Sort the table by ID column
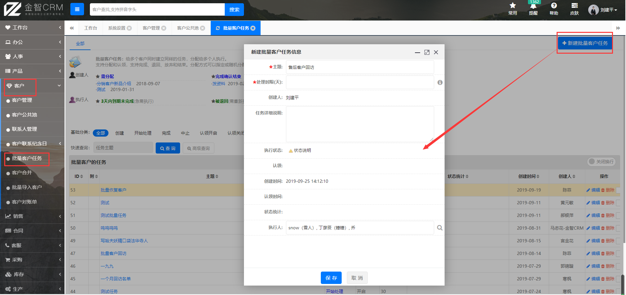Image resolution: width=626 pixels, height=295 pixels. pyautogui.click(x=78, y=176)
